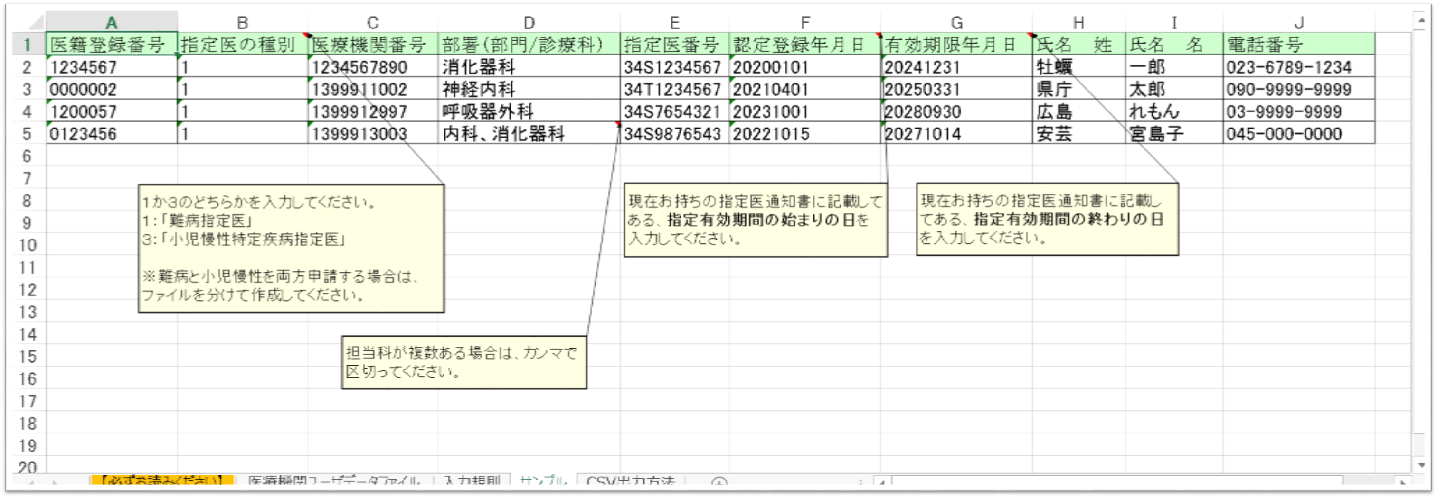Select cell containing 1234567
Screen dimensions: 1437x498
click(x=112, y=66)
